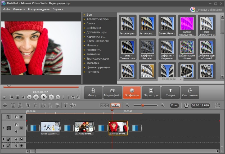Switch to the Переходы tab
The height and width of the screenshot is (154, 225).
pyautogui.click(x=151, y=93)
